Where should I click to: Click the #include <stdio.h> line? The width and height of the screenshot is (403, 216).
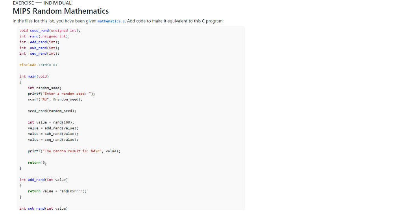click(x=38, y=65)
